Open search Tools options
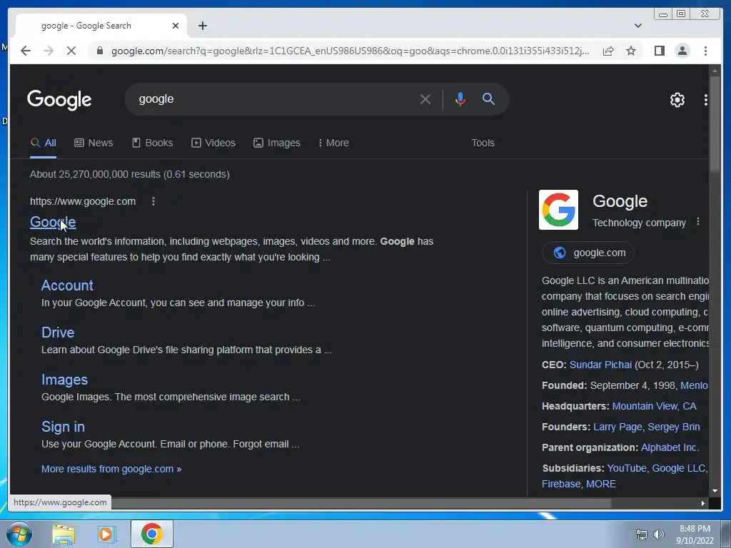Image resolution: width=731 pixels, height=548 pixels. [483, 143]
